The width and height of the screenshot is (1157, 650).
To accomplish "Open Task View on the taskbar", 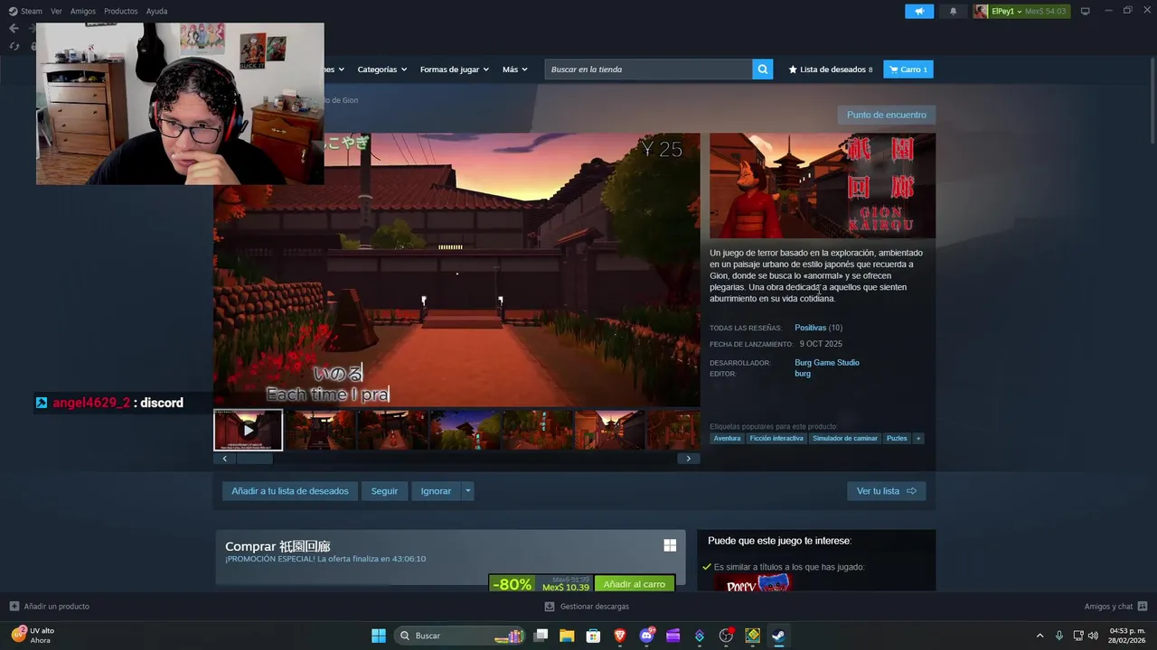I will tap(541, 636).
